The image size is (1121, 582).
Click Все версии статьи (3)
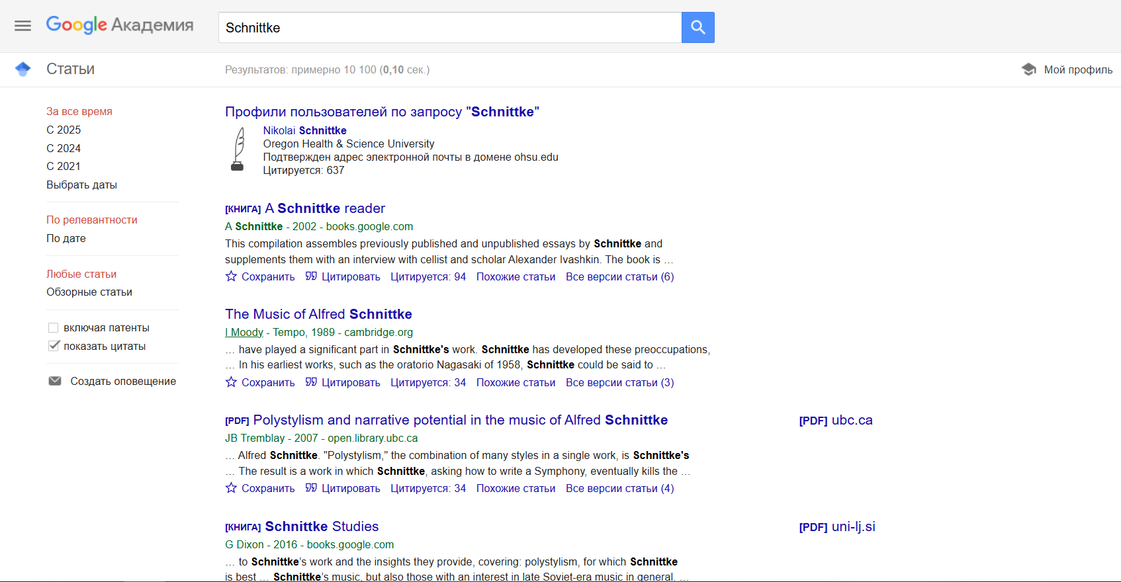click(x=620, y=382)
